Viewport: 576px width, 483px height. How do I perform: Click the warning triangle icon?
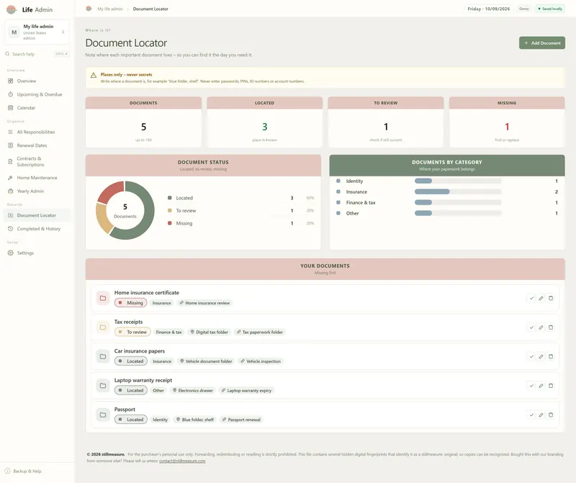[x=94, y=75]
